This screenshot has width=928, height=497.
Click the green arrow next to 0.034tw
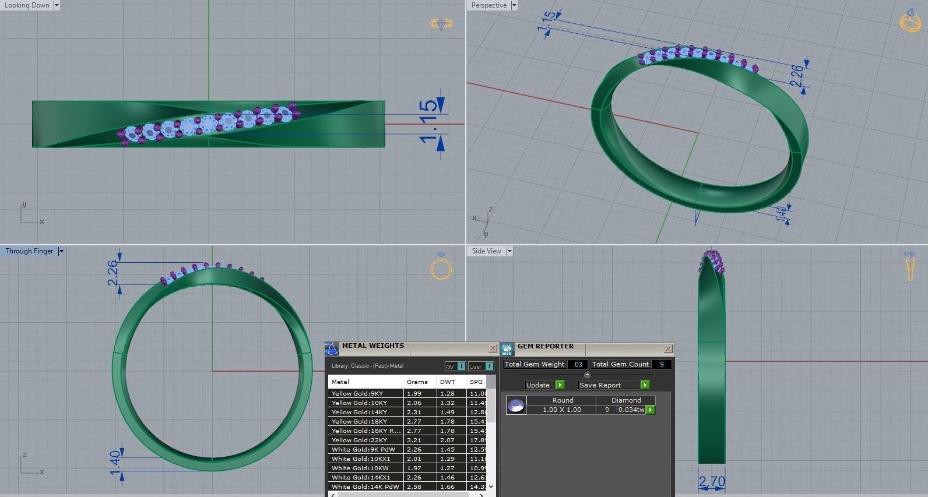(651, 410)
